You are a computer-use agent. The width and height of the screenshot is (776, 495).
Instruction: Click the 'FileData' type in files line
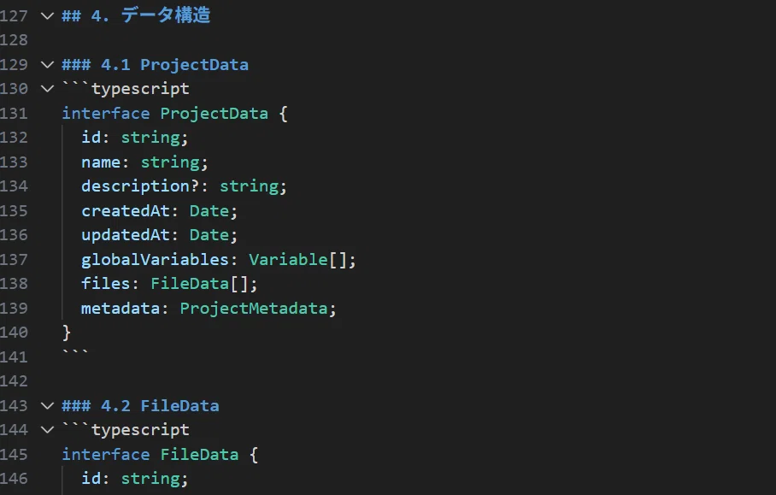[x=190, y=284]
